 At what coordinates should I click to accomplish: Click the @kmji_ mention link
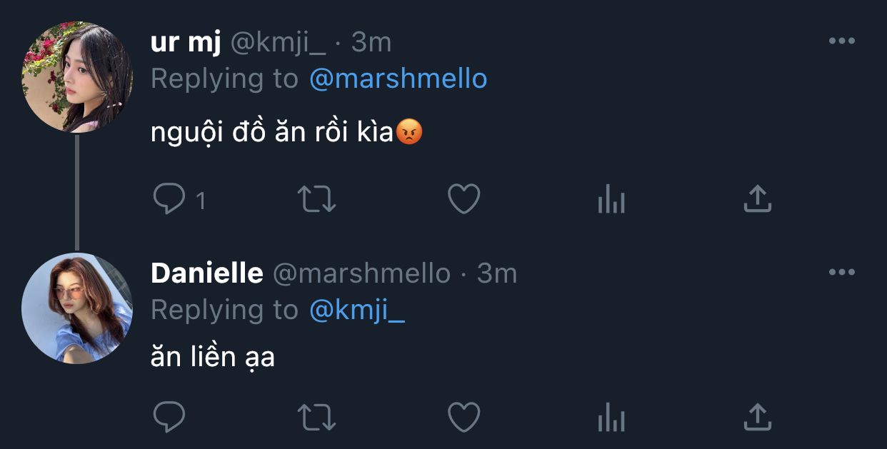click(356, 310)
